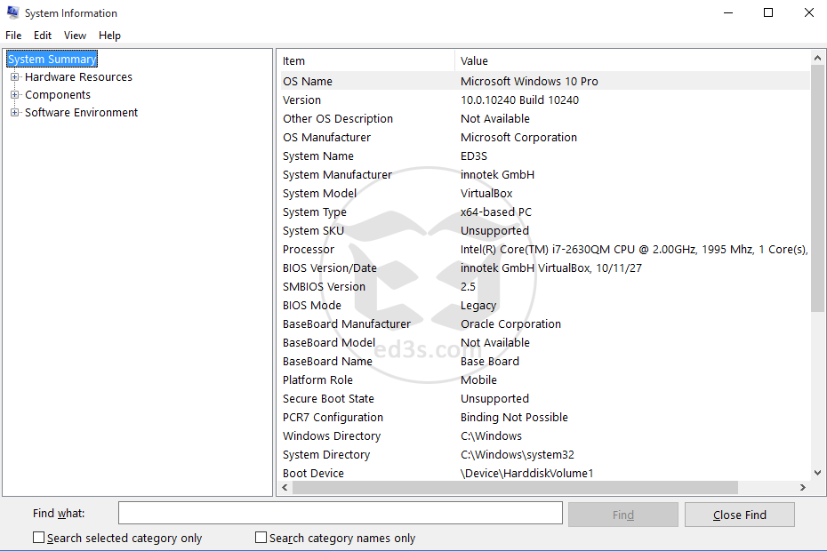Click the horizontal scrollbar left arrow
The height and width of the screenshot is (551, 827).
(x=284, y=488)
